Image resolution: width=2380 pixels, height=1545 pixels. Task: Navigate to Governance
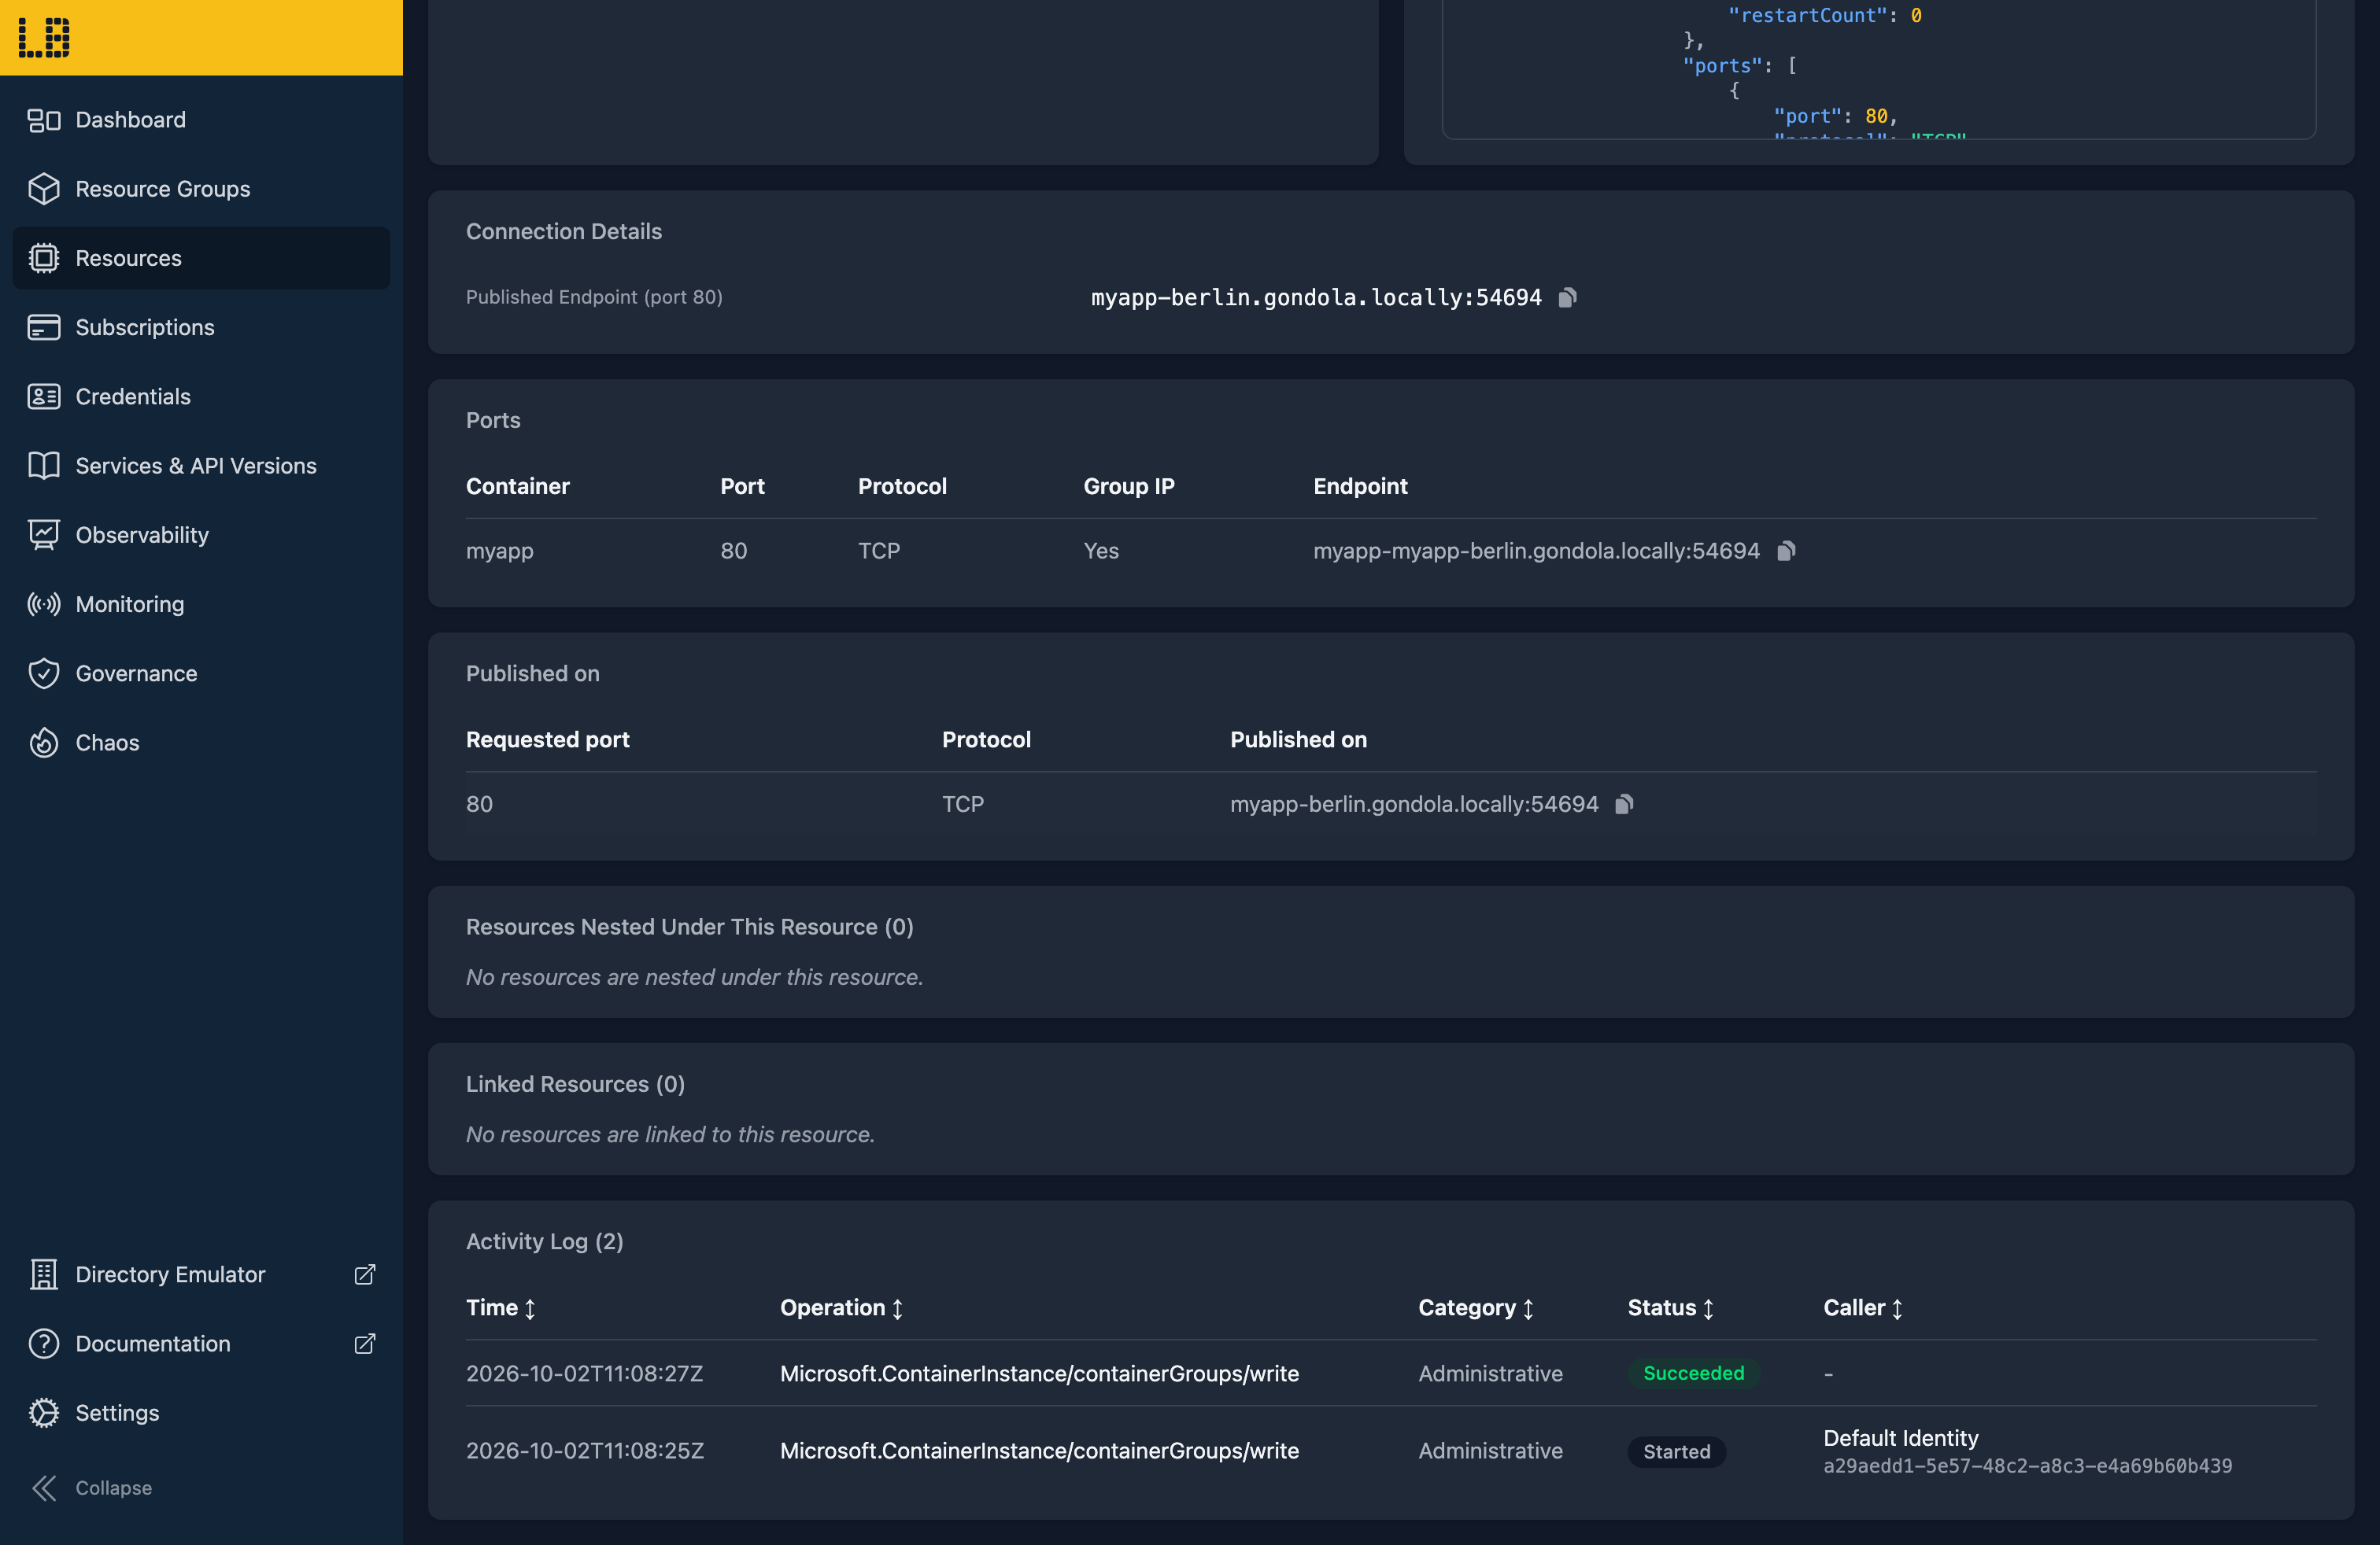(x=201, y=673)
